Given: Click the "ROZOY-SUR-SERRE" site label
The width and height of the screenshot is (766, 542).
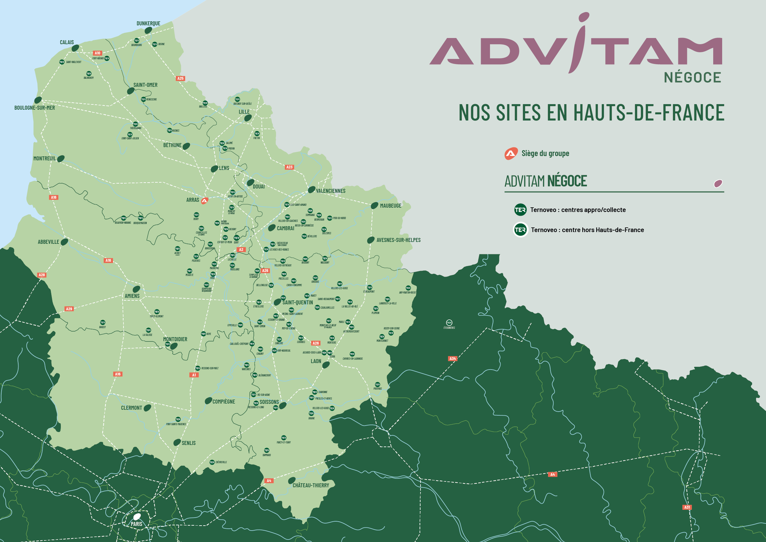Looking at the screenshot, I should click(x=392, y=328).
